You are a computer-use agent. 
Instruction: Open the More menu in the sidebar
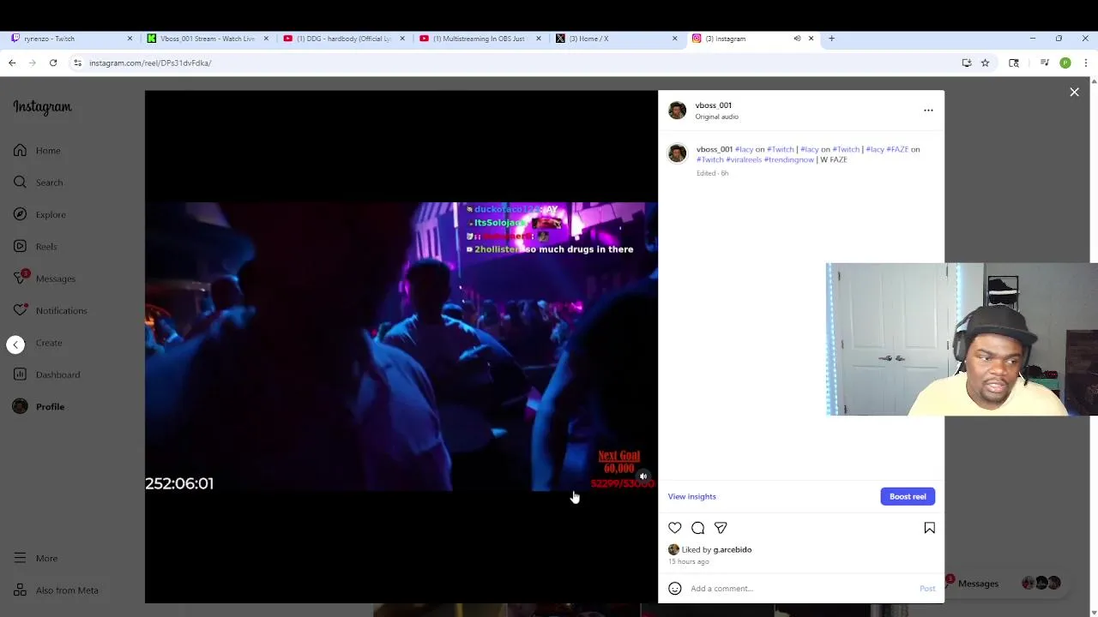pos(35,559)
